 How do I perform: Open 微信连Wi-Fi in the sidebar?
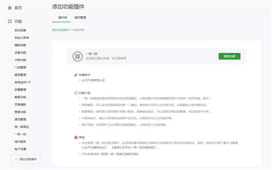22,82
